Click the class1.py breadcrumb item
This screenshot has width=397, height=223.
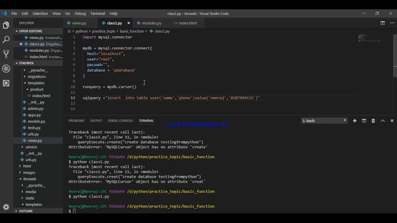pos(162,32)
